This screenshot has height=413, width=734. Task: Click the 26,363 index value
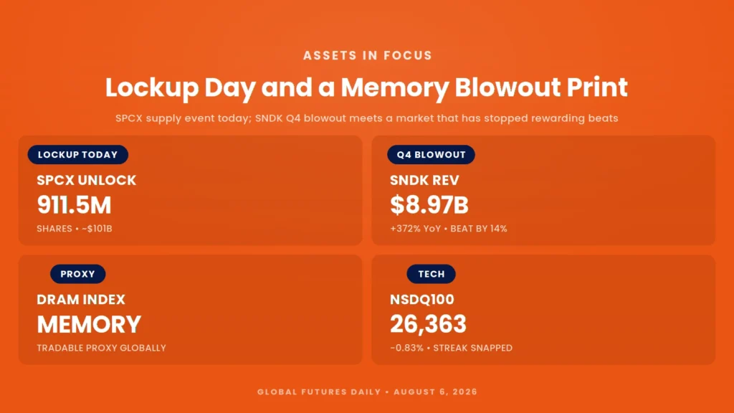click(429, 325)
